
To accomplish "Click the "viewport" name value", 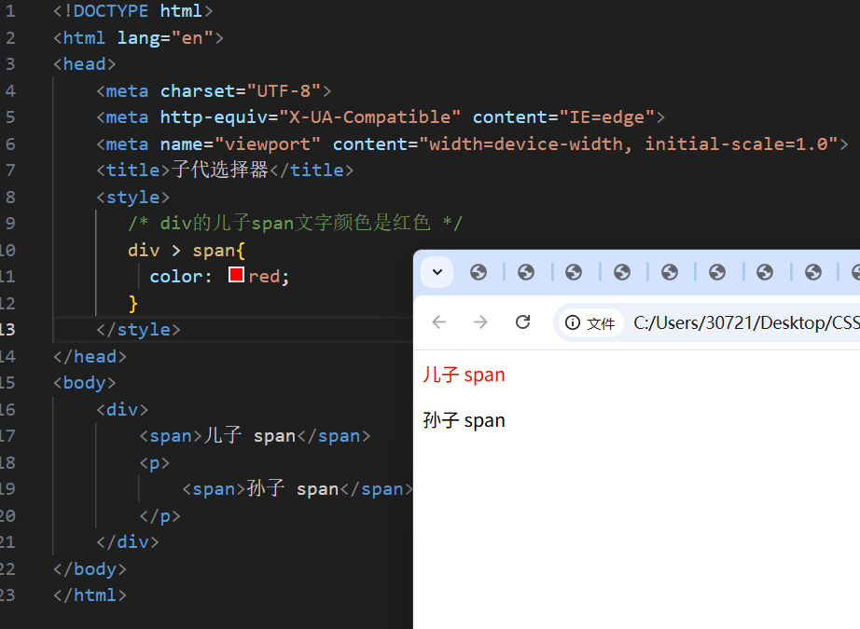I will [x=267, y=144].
